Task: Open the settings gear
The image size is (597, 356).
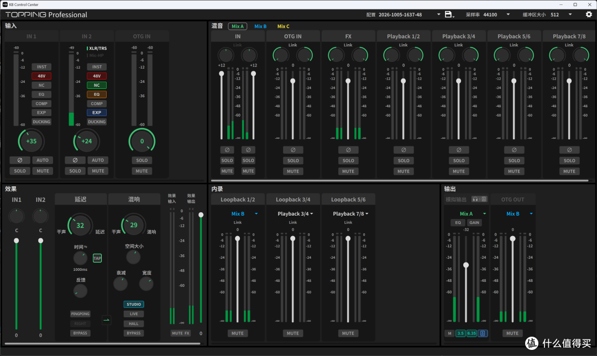Action: coord(589,14)
